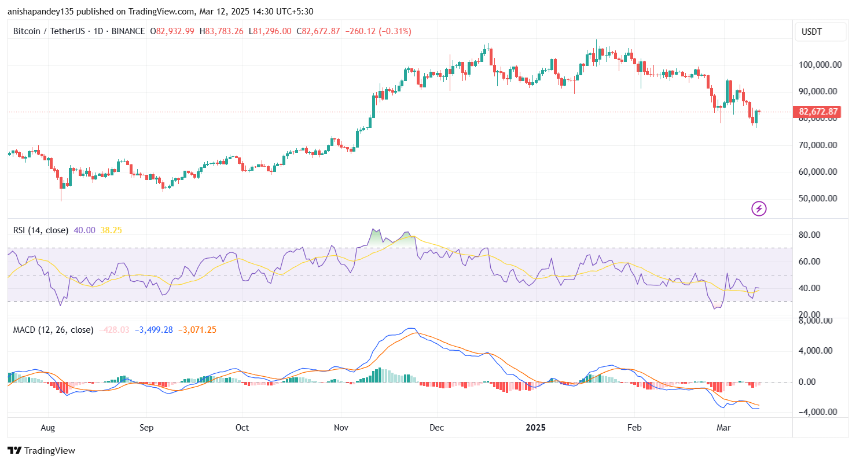
Task: Click the orange signal value -3,071.25
Action: point(197,330)
